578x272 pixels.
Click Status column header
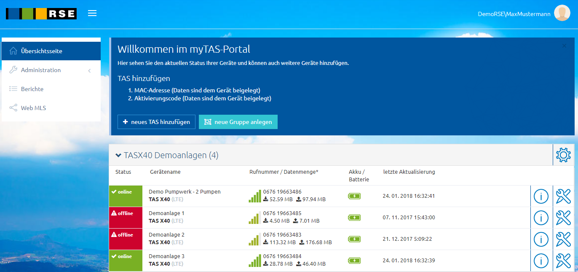123,172
